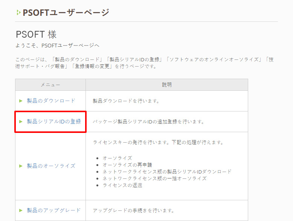Screen dimensions: 293x221
Task: Follow the 製品のアップグレード link
Action: point(54,210)
